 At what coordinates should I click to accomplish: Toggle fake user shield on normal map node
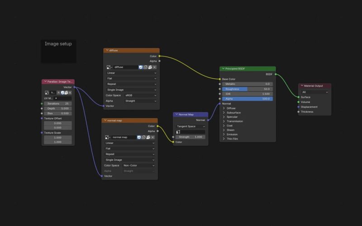pos(139,137)
